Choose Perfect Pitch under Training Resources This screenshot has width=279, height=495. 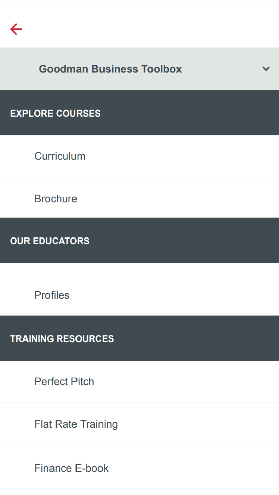64,381
